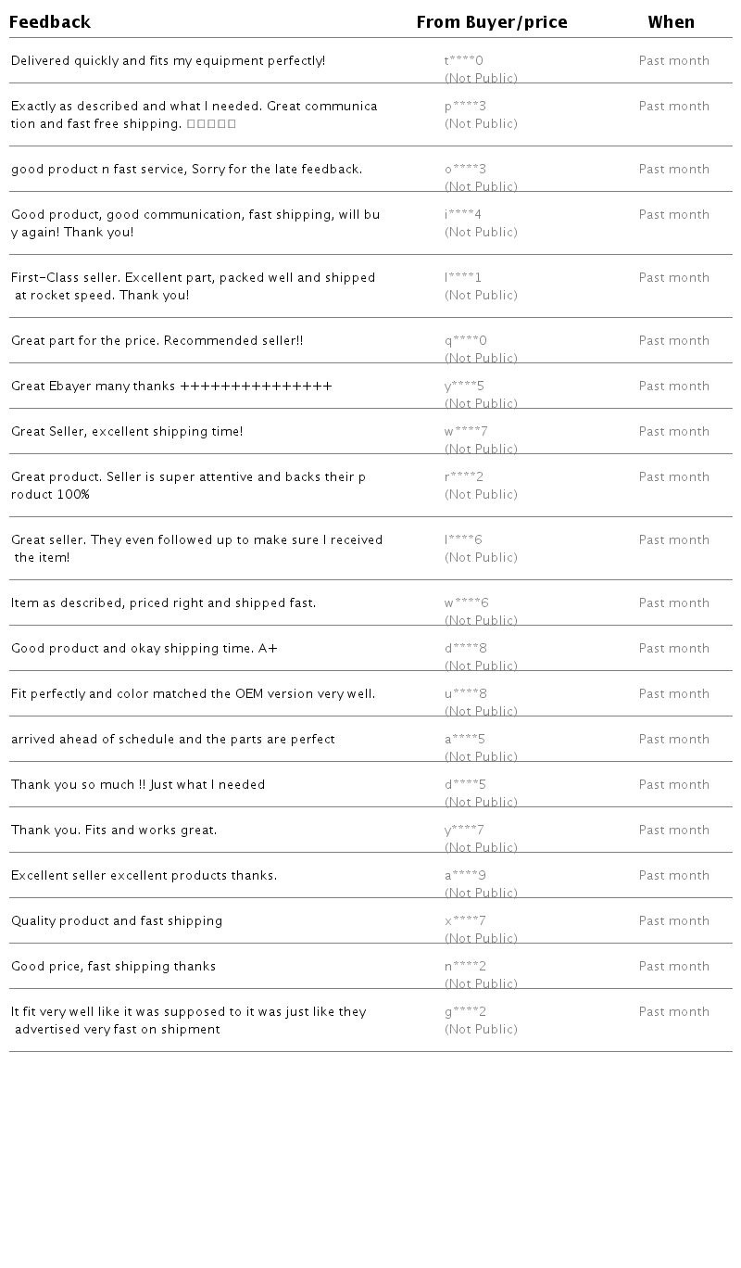Image resolution: width=741 pixels, height=1268 pixels.
Task: Click "Past month" beside buyer n****2
Action: [673, 967]
